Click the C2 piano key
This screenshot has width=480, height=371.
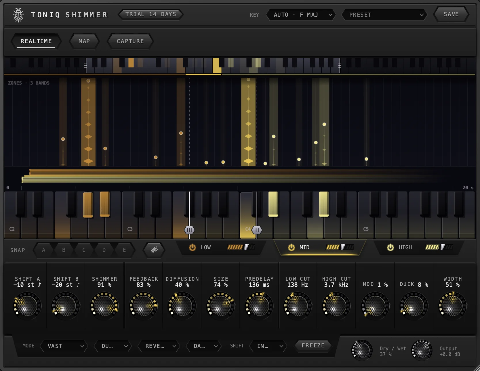pos(12,227)
